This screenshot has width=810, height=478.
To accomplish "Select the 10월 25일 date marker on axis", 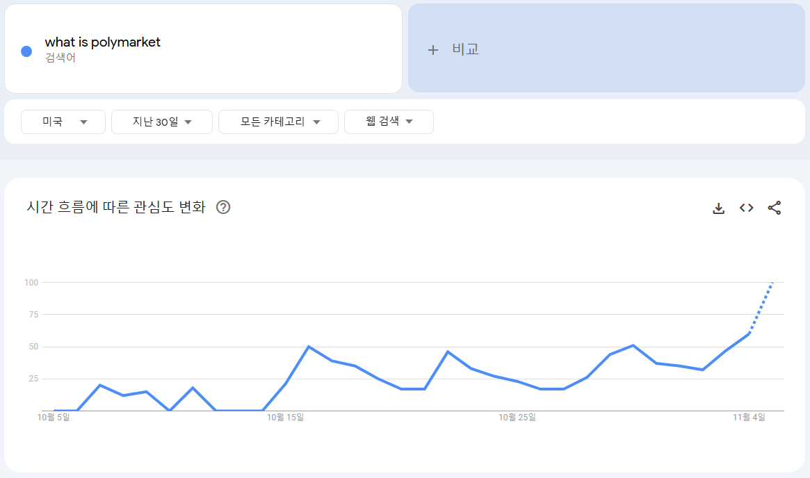I will (x=517, y=418).
